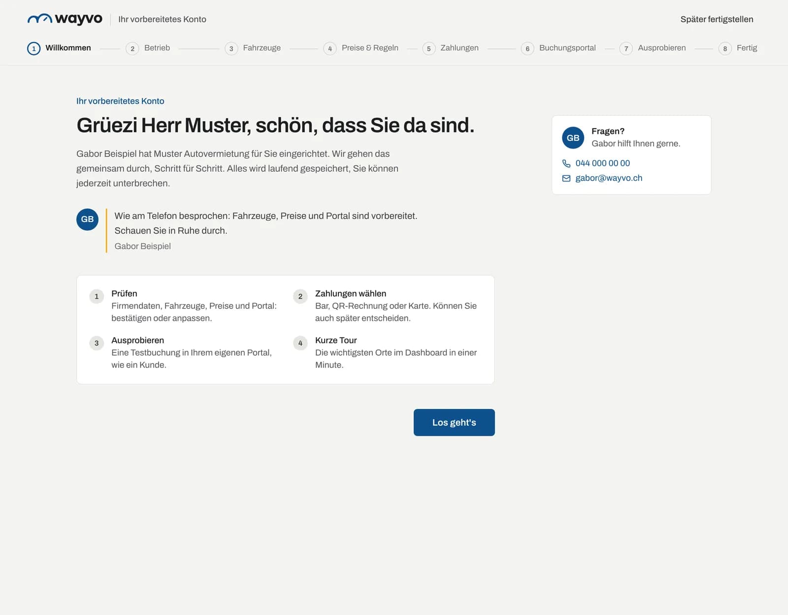The image size is (788, 615).
Task: Jump to the Fahrzeuge step
Action: pyautogui.click(x=253, y=48)
